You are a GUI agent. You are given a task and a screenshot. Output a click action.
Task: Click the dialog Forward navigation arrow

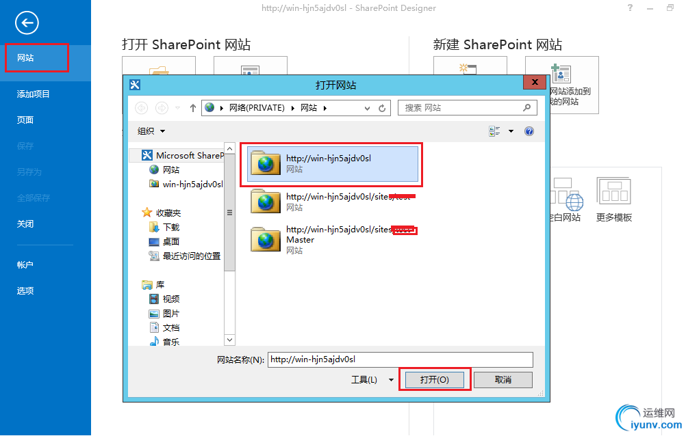[162, 108]
